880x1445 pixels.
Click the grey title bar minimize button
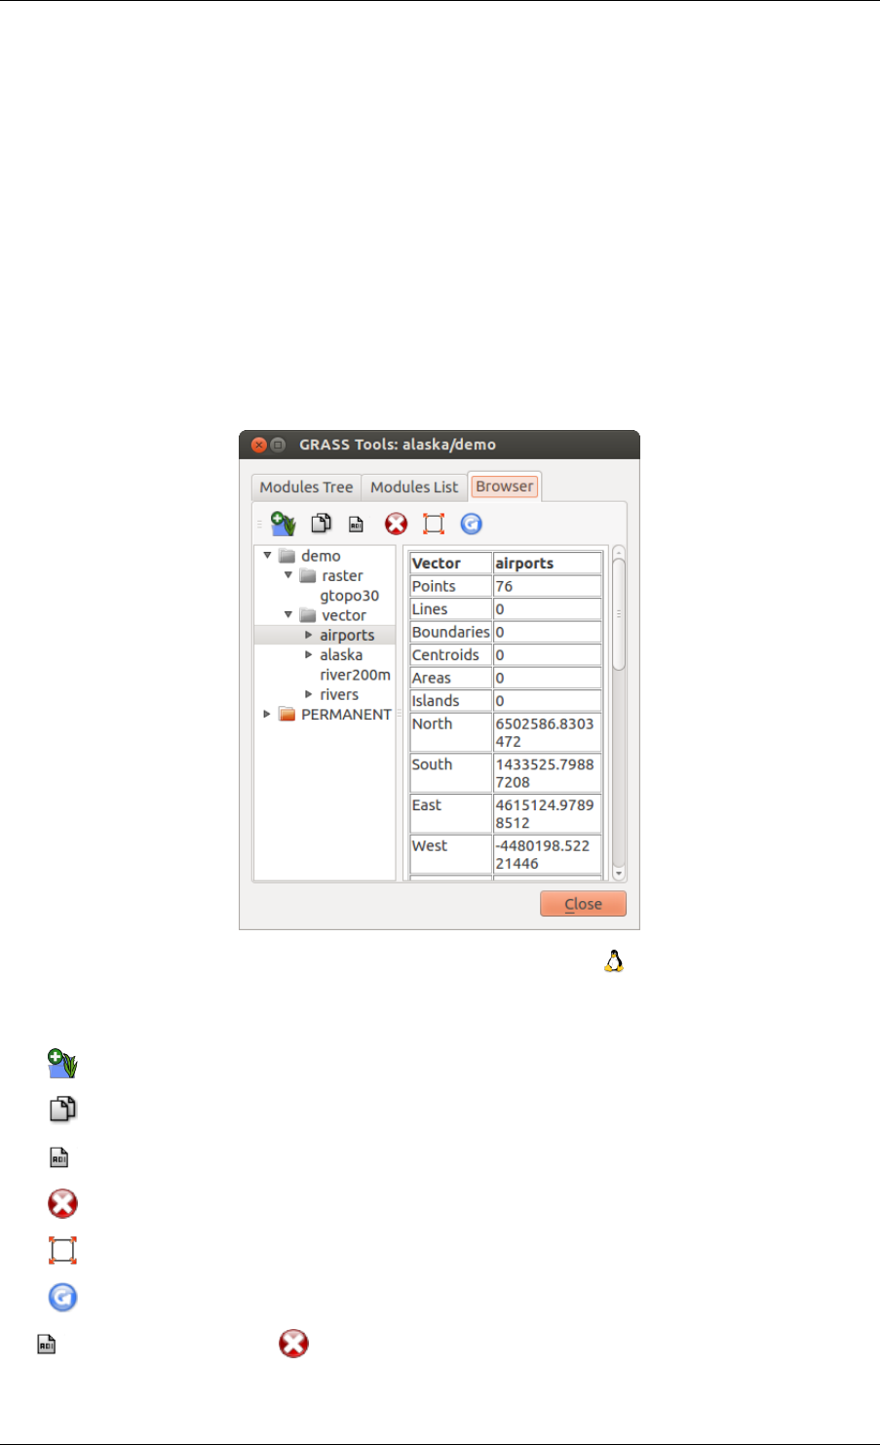[278, 445]
